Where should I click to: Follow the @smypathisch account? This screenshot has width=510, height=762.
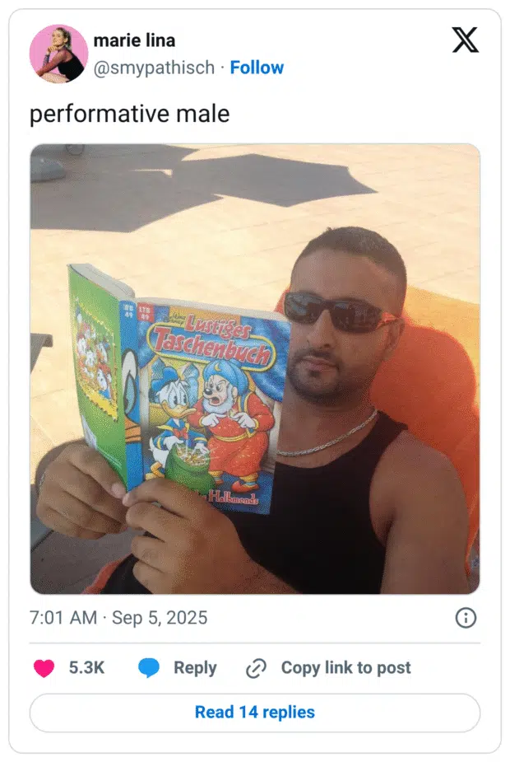(x=257, y=68)
